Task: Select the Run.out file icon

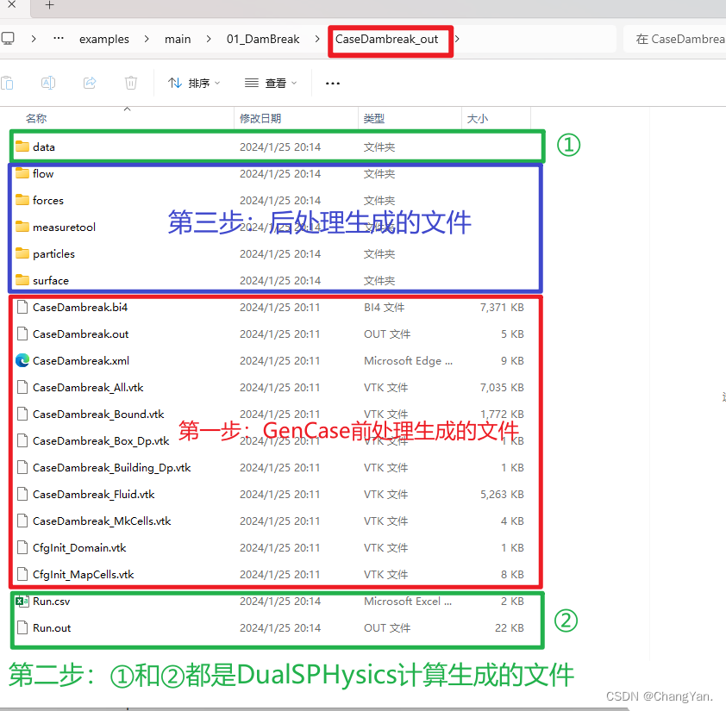Action: tap(22, 627)
